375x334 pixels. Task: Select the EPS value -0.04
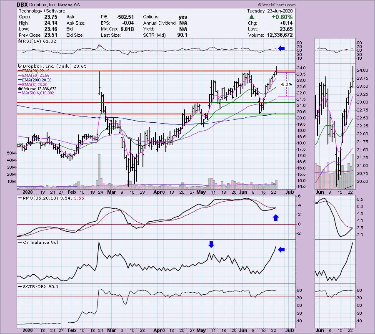click(128, 23)
